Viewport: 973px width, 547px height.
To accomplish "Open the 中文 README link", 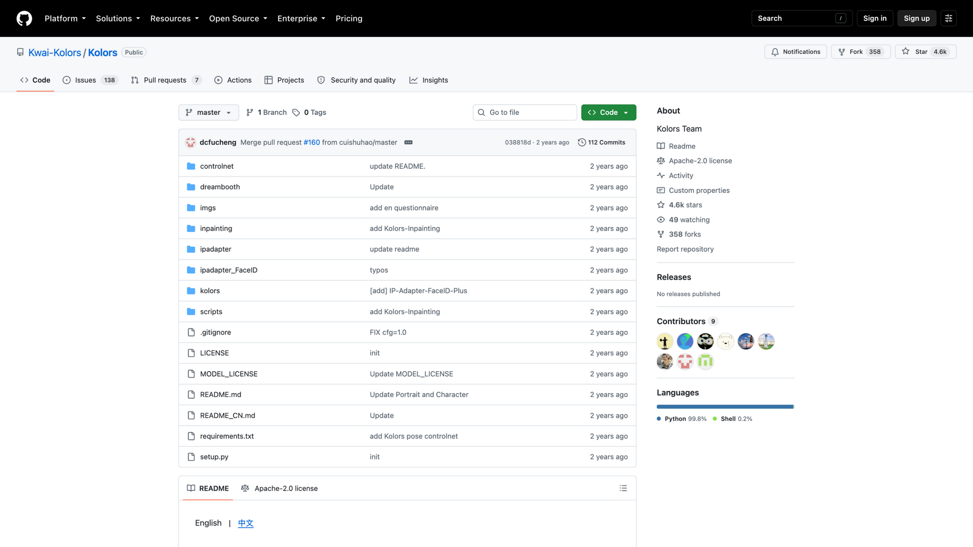I will pyautogui.click(x=246, y=523).
